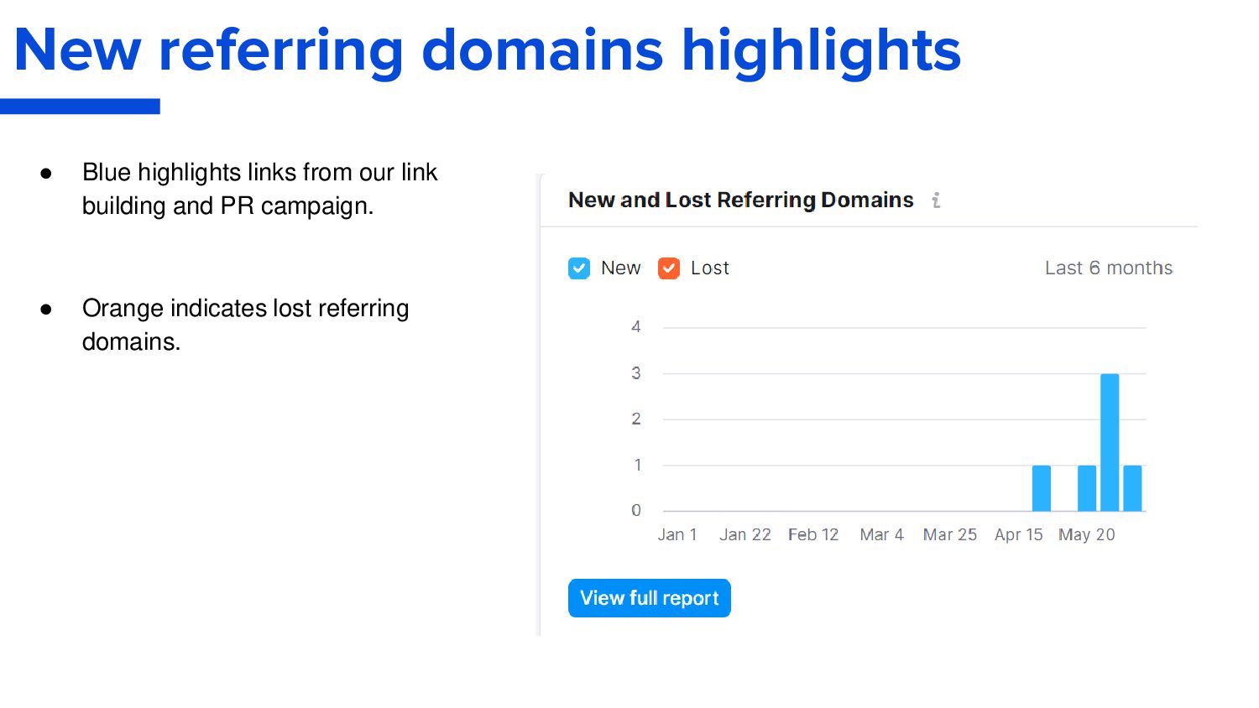Select the tallest blue bar in chart
Viewport: 1259px width, 708px height.
coord(1110,442)
